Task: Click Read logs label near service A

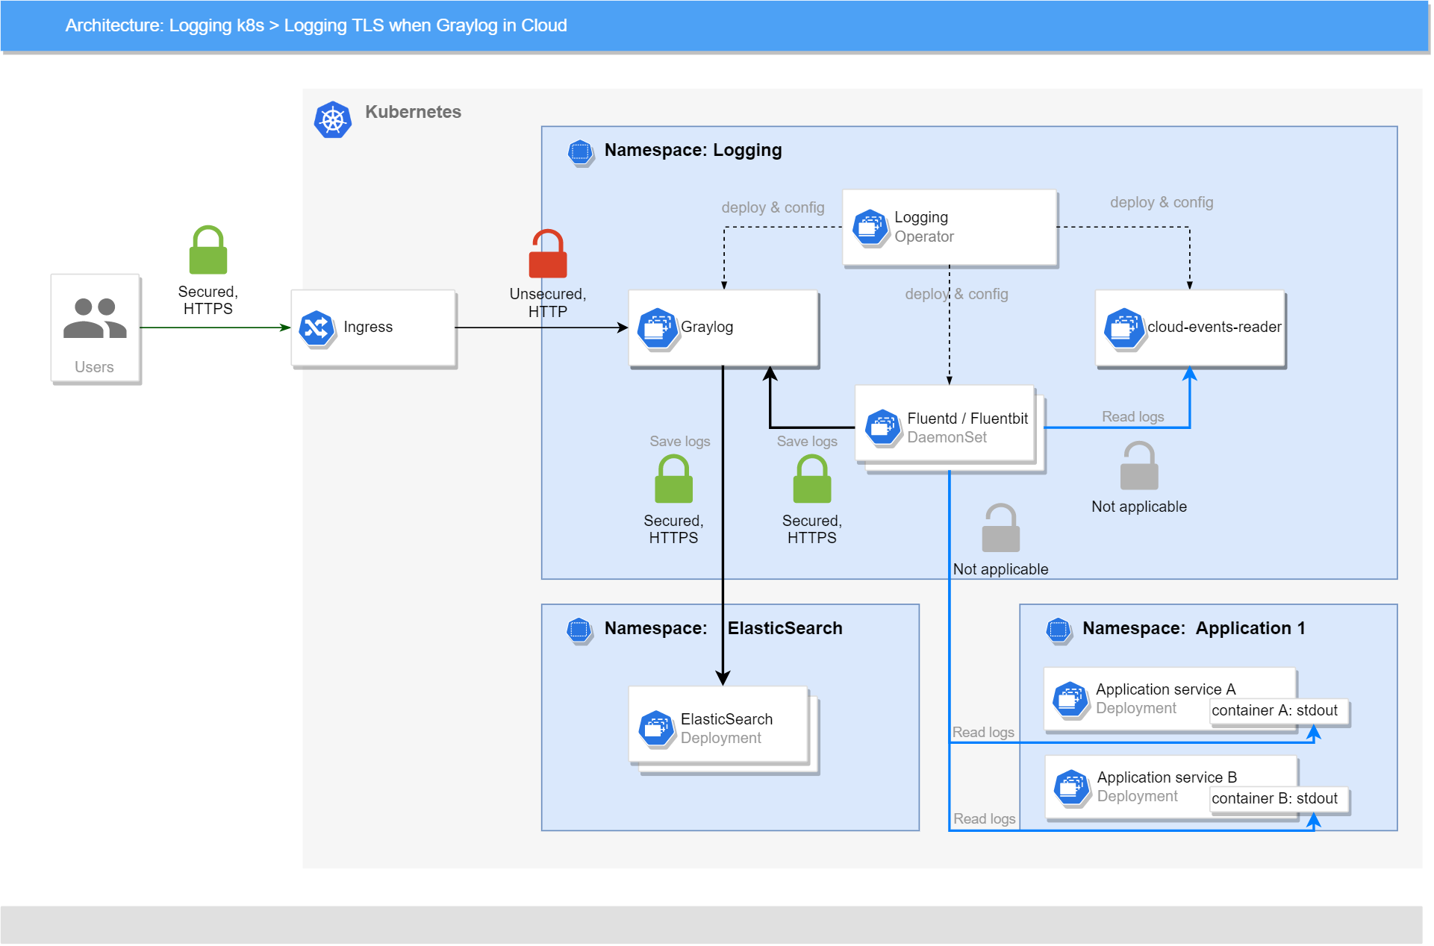Action: 983,733
